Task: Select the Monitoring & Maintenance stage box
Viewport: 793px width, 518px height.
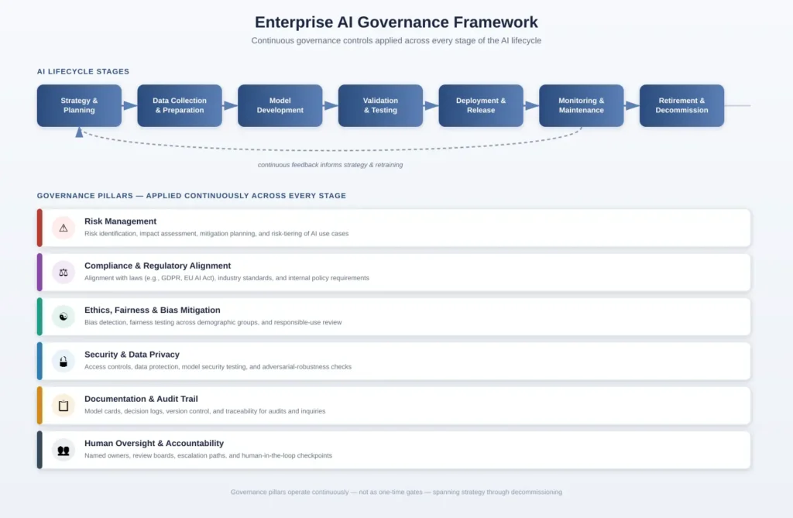Action: coord(581,105)
